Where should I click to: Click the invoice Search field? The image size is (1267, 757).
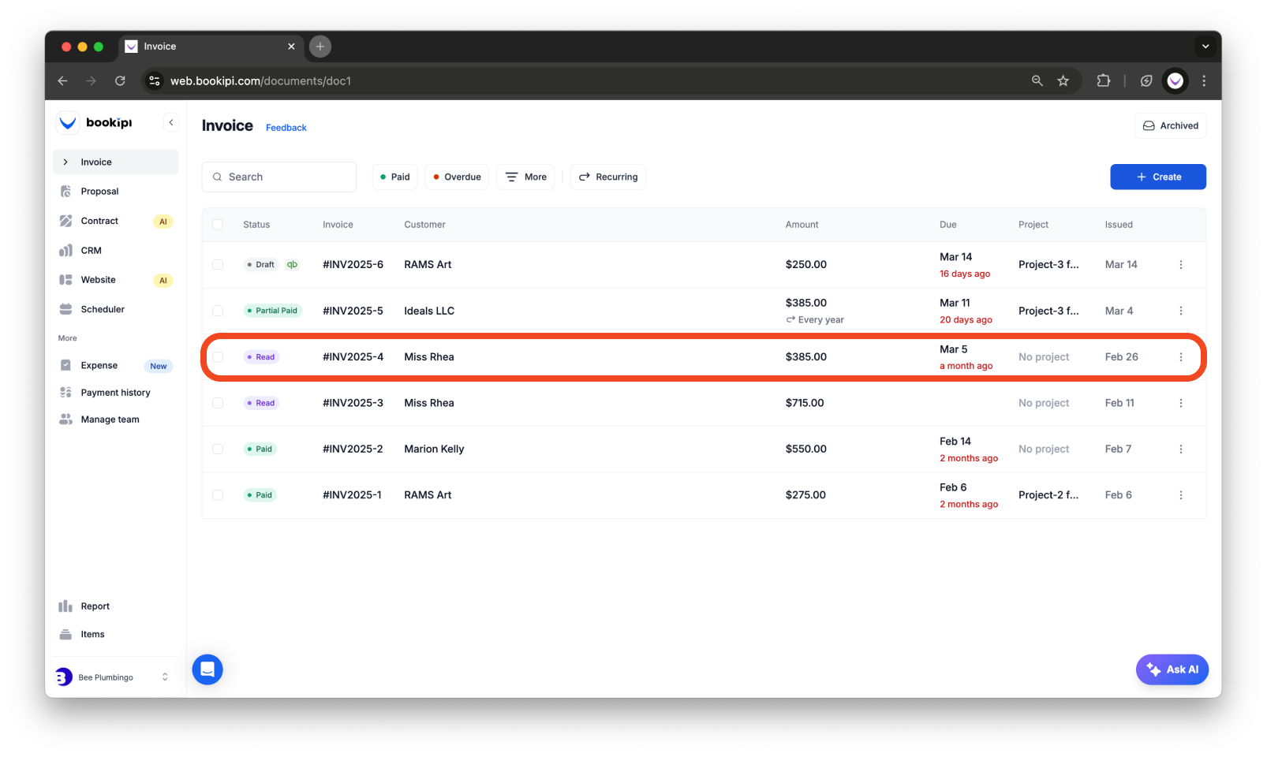point(279,177)
